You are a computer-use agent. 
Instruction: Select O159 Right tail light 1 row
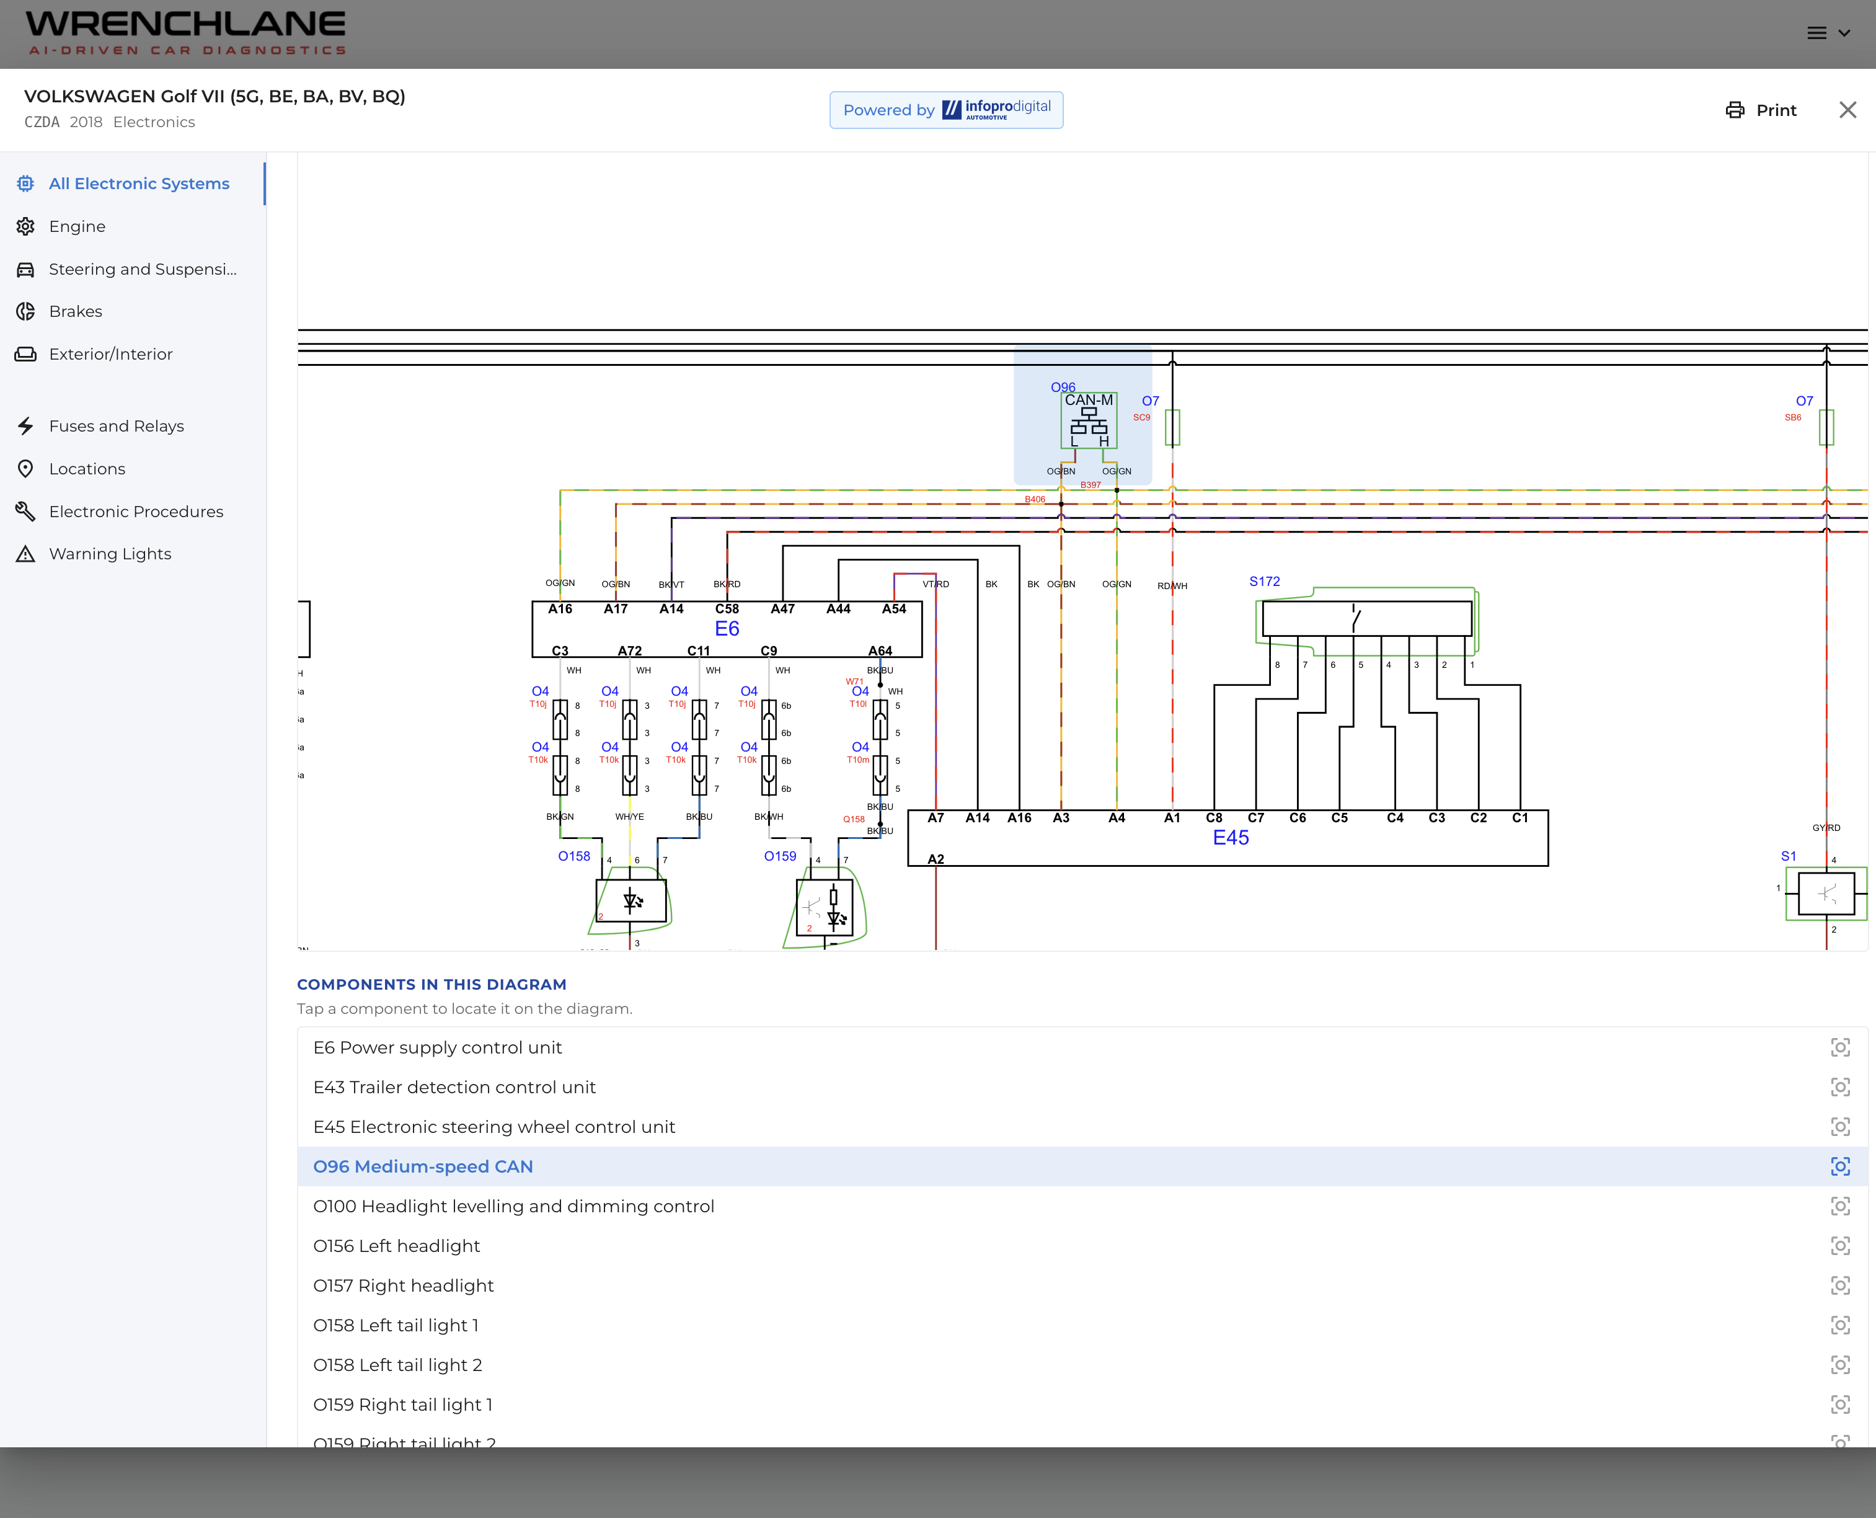(x=1082, y=1405)
